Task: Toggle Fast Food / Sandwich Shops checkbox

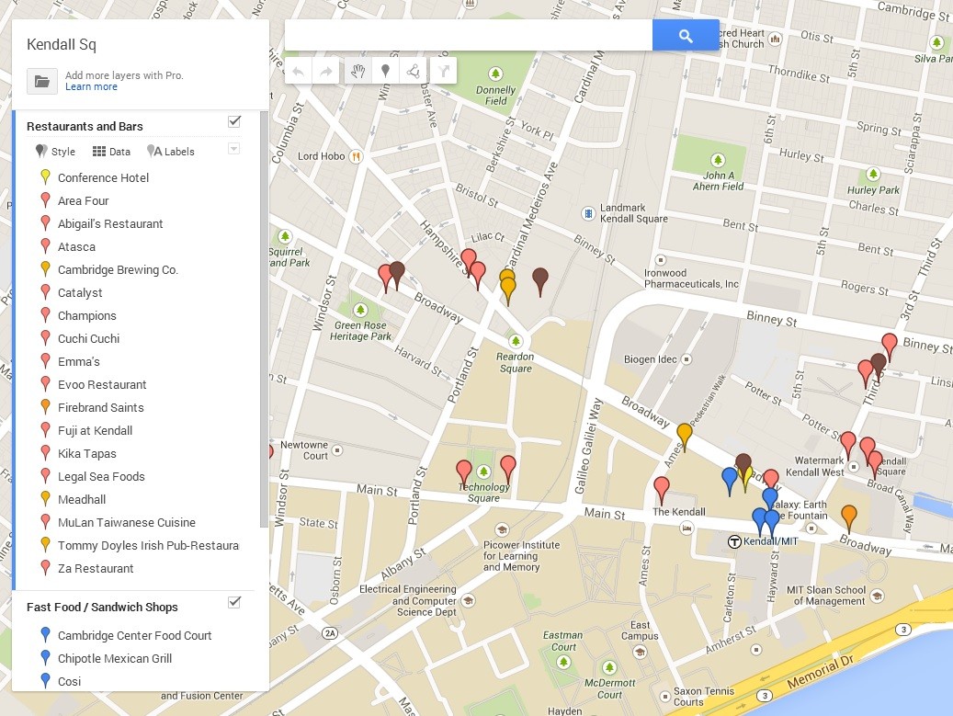Action: click(234, 602)
